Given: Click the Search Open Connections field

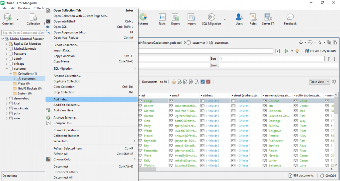Looking at the screenshot, I should pyautogui.click(x=23, y=33).
